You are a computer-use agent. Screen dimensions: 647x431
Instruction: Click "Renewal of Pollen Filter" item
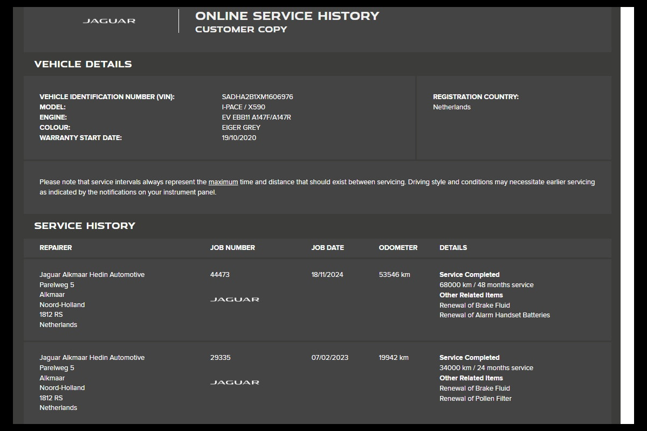pyautogui.click(x=475, y=399)
